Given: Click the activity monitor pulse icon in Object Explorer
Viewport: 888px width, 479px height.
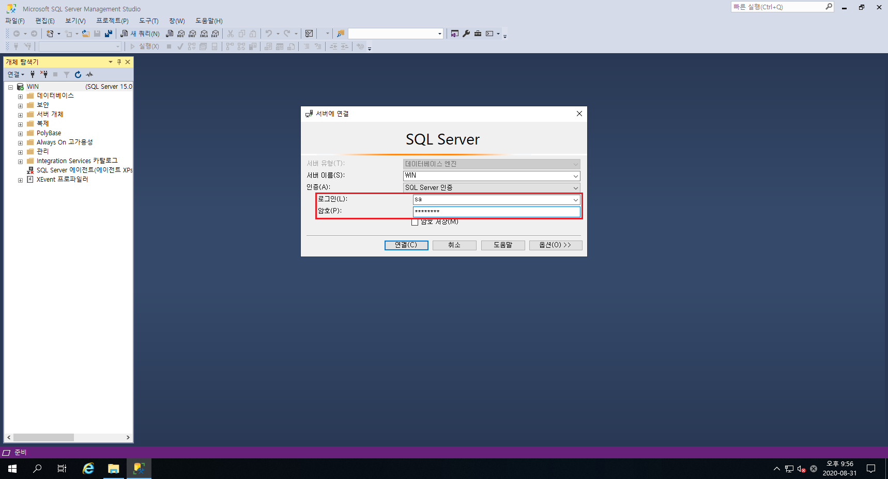Looking at the screenshot, I should [89, 74].
